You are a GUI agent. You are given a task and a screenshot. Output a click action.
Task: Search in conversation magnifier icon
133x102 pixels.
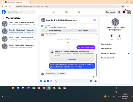[119, 36]
